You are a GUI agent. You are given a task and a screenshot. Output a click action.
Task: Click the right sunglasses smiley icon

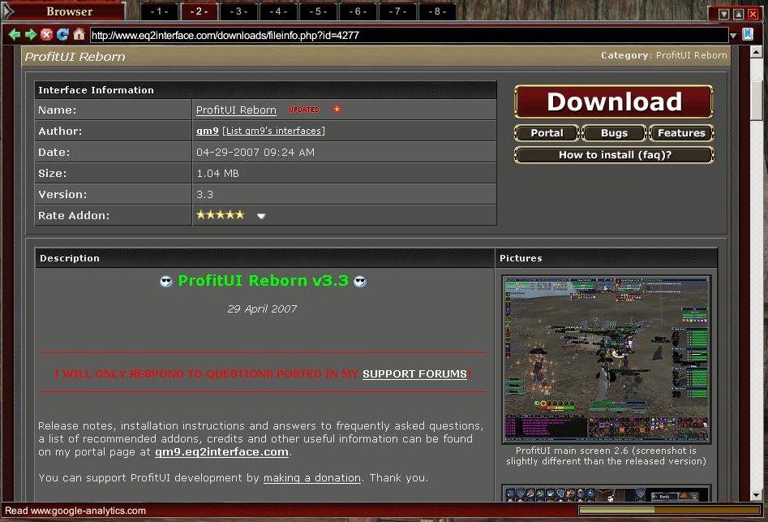point(360,282)
